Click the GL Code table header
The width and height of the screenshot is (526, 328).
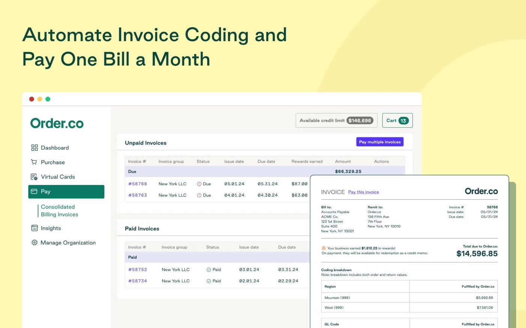click(332, 324)
